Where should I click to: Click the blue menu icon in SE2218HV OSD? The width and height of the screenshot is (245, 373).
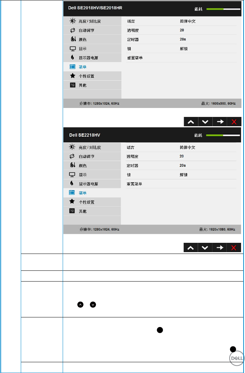pos(72,193)
